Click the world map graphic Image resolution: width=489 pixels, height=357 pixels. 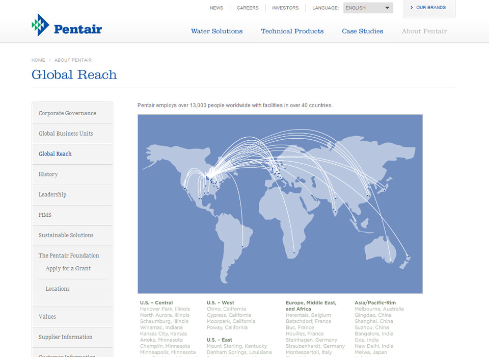[x=280, y=203]
